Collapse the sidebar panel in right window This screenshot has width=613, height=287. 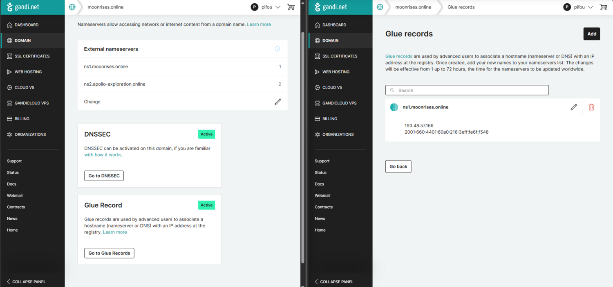pos(334,282)
